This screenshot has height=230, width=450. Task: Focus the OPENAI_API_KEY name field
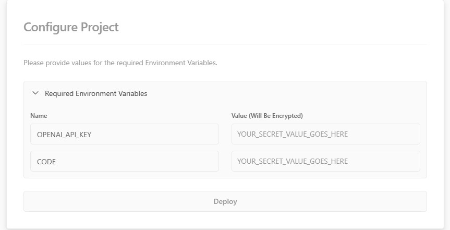pyautogui.click(x=124, y=134)
